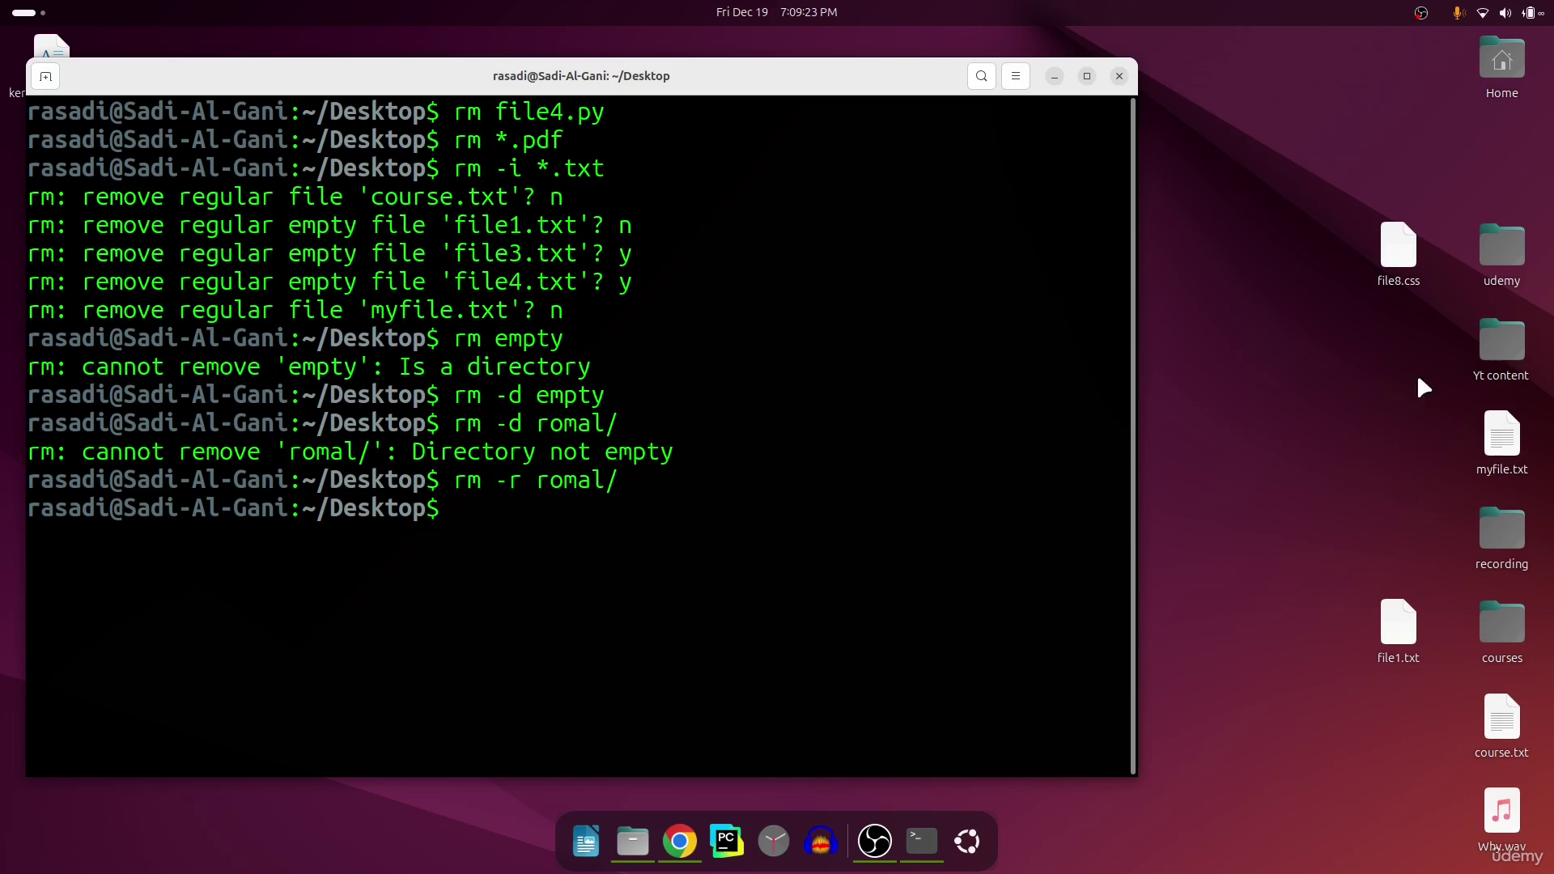Open Google Chrome from the dock
1554x874 pixels.
click(x=680, y=842)
